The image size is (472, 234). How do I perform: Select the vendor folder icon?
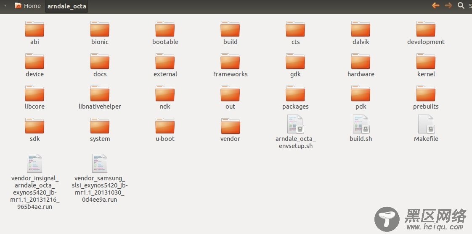click(230, 126)
